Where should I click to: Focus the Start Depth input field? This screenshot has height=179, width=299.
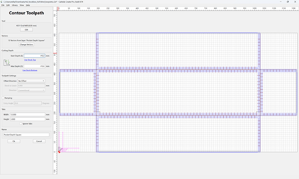[35, 56]
